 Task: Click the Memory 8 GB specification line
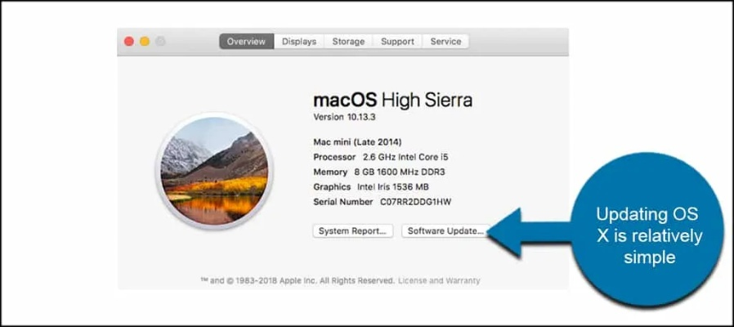point(378,172)
